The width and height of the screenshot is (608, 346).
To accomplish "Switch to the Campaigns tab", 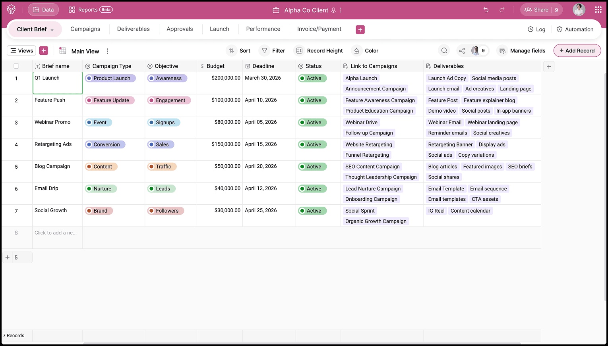I will [x=85, y=29].
